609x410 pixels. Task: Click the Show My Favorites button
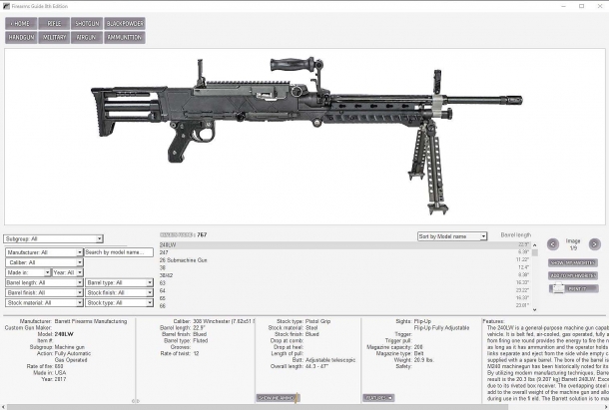pyautogui.click(x=573, y=262)
